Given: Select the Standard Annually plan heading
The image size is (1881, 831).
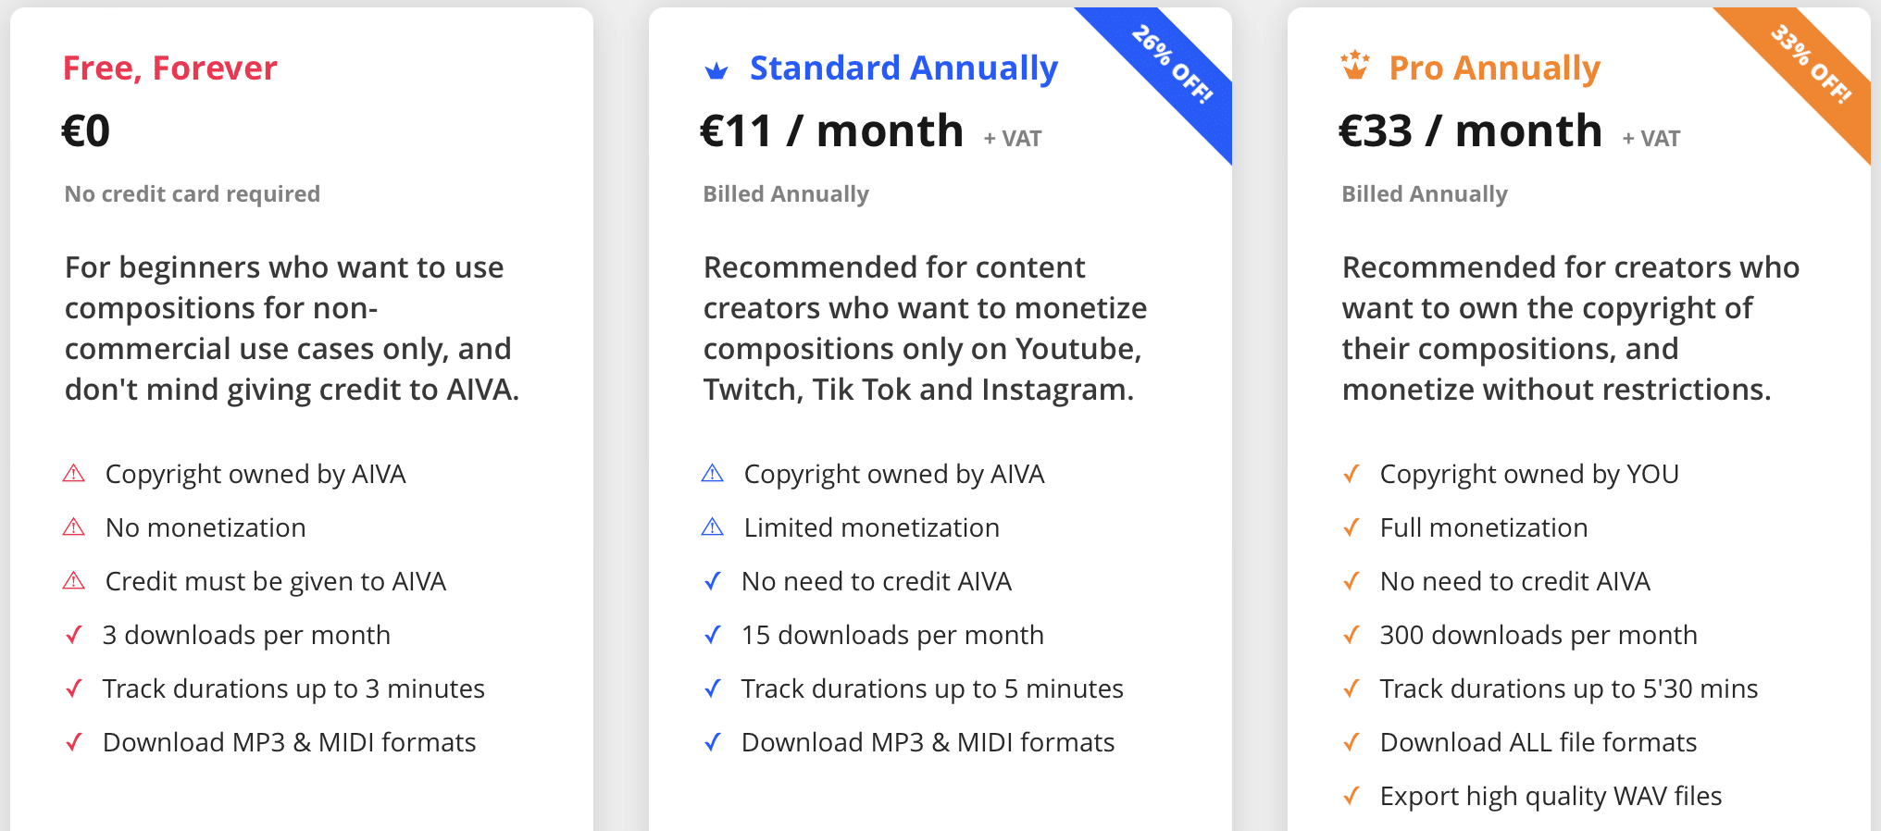Looking at the screenshot, I should pyautogui.click(x=903, y=68).
